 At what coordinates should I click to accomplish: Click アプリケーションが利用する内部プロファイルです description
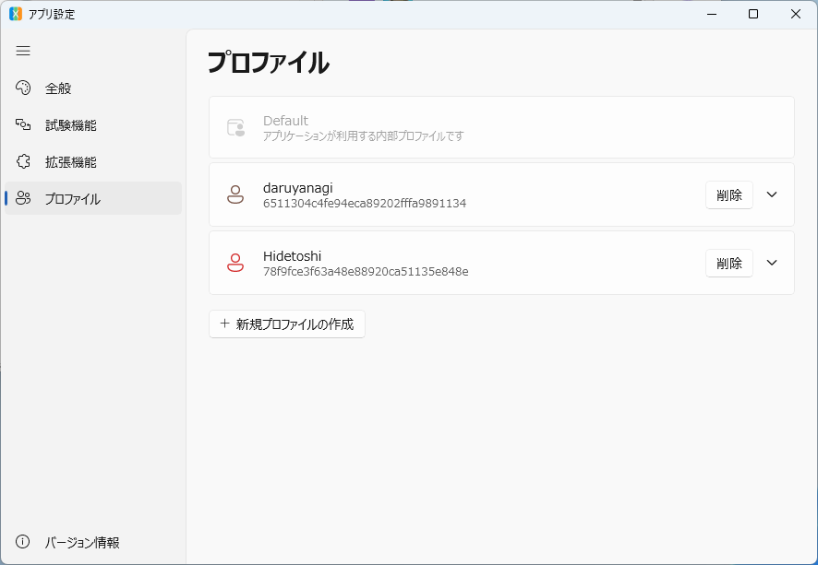pos(363,135)
